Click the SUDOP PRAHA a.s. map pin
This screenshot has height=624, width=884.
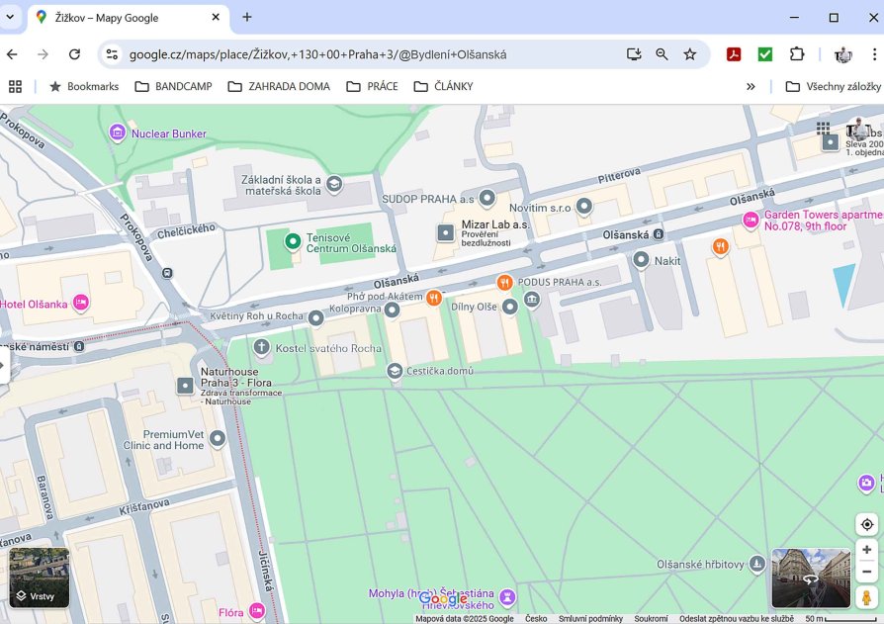tap(487, 198)
